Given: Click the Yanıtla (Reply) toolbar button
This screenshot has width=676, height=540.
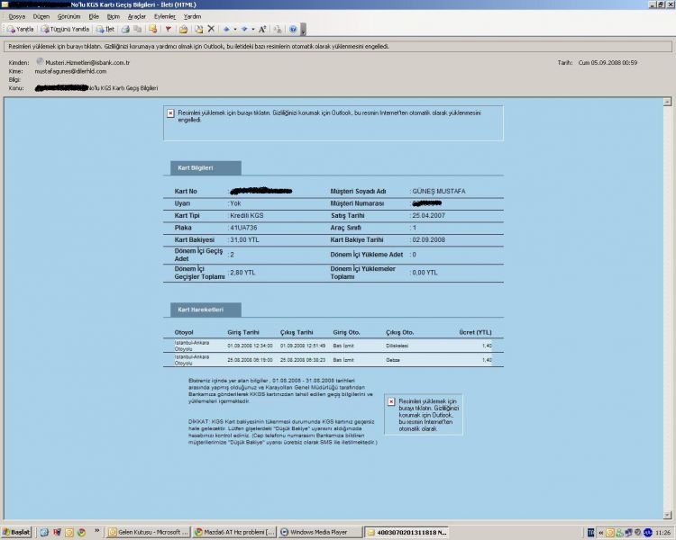Looking at the screenshot, I should coord(20,30).
